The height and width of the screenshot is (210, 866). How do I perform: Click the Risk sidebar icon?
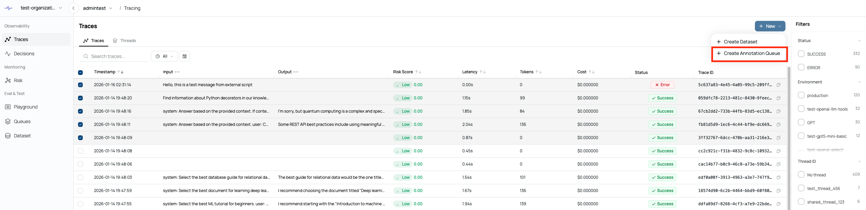(8, 80)
